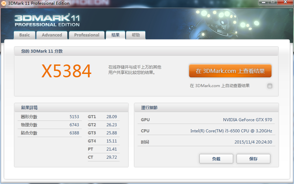Click the physics score value 6743
The image size is (294, 184).
click(74, 125)
